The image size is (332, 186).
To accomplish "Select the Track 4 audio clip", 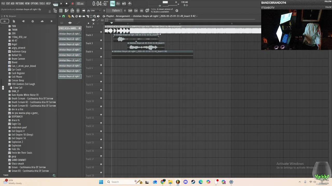I will [x=152, y=54].
